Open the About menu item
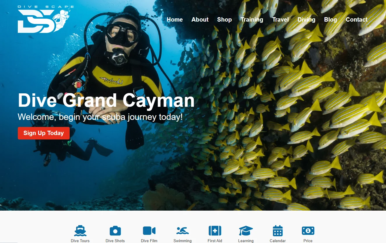The width and height of the screenshot is (386, 243). point(200,20)
